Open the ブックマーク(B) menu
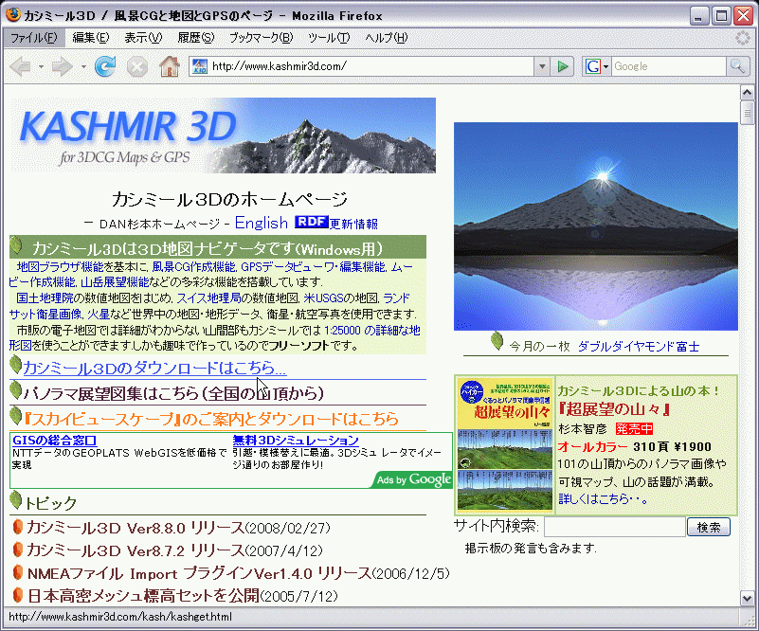The width and height of the screenshot is (759, 631). click(x=261, y=38)
